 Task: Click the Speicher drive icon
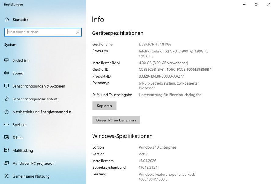pos(6,125)
